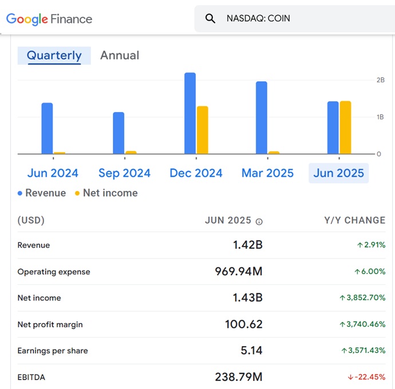Click the Revenue legend label
The height and width of the screenshot is (389, 395).
[x=46, y=193]
